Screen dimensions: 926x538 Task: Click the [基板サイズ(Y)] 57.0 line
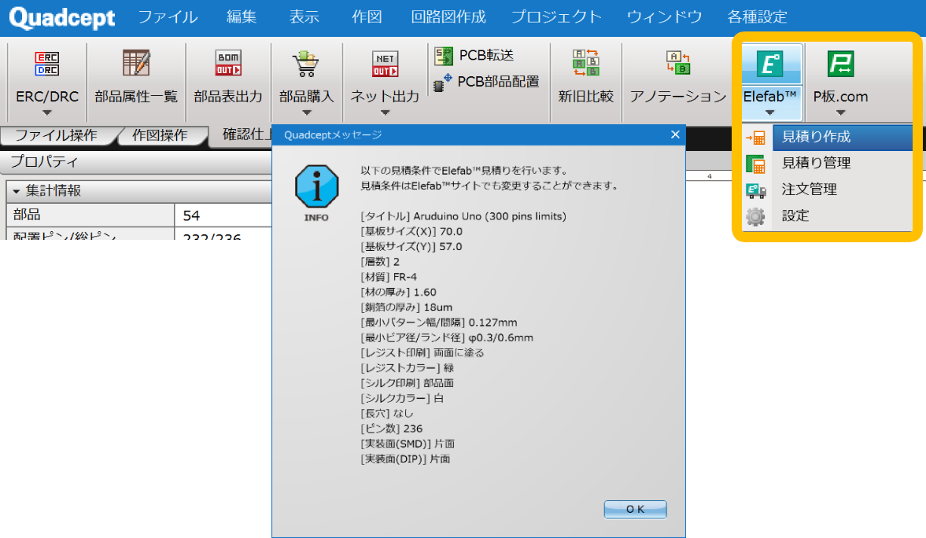[x=411, y=247]
